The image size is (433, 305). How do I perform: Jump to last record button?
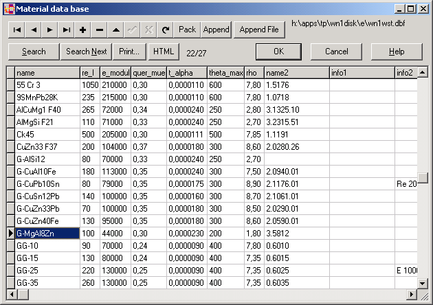point(66,30)
